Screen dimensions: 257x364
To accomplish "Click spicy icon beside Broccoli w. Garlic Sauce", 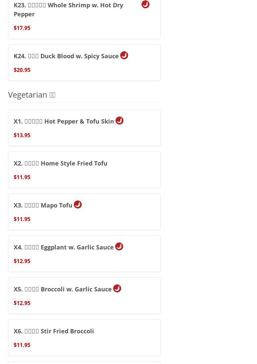I will (x=117, y=288).
